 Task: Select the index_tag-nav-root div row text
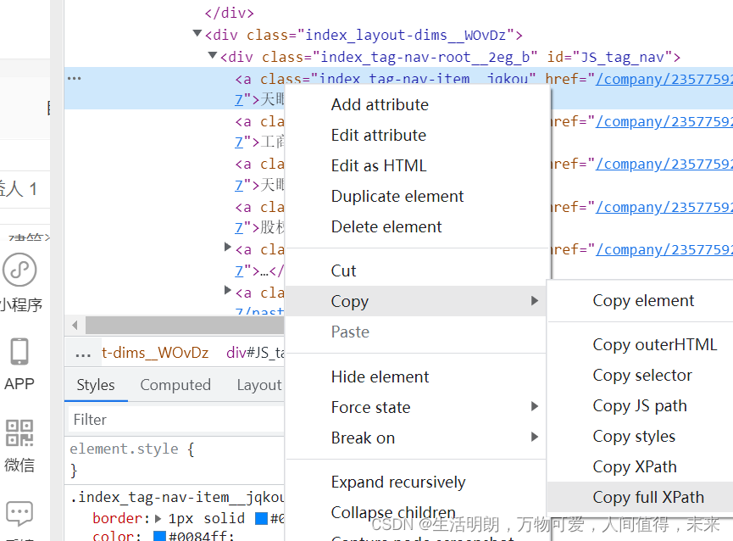coord(450,57)
